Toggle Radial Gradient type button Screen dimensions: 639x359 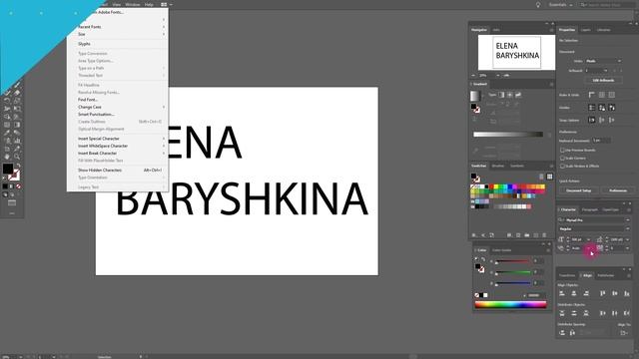coord(510,95)
